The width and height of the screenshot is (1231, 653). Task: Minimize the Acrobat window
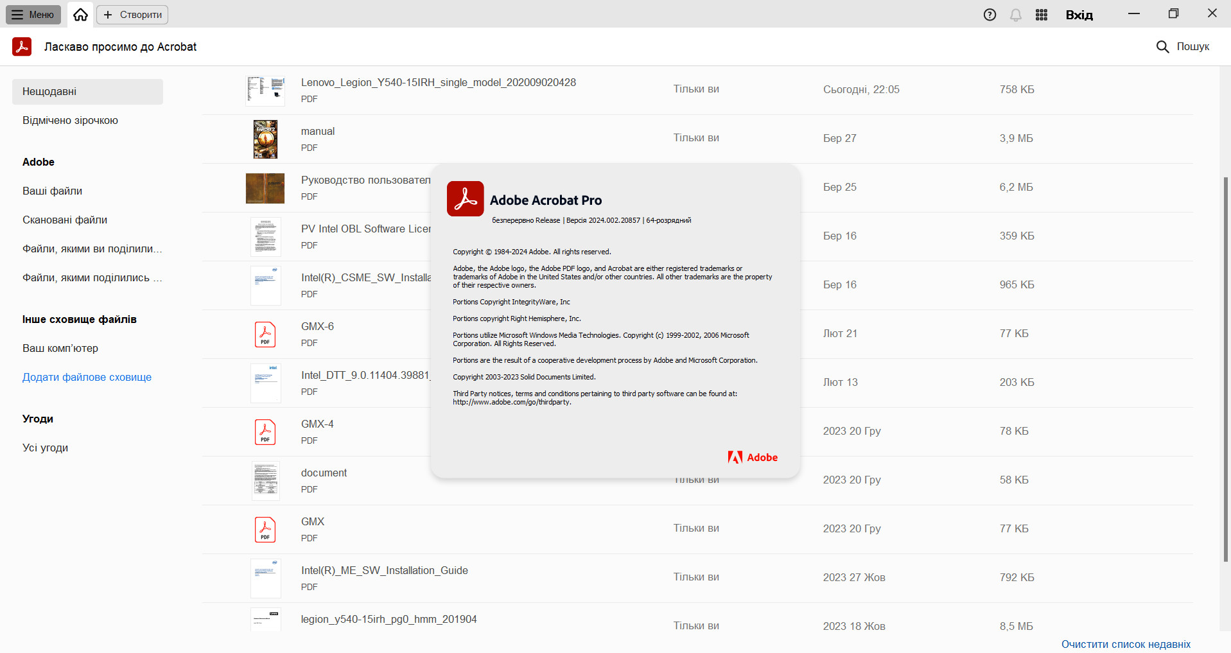click(x=1134, y=13)
